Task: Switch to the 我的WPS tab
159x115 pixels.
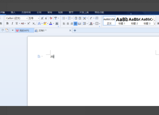Action: click(24, 30)
